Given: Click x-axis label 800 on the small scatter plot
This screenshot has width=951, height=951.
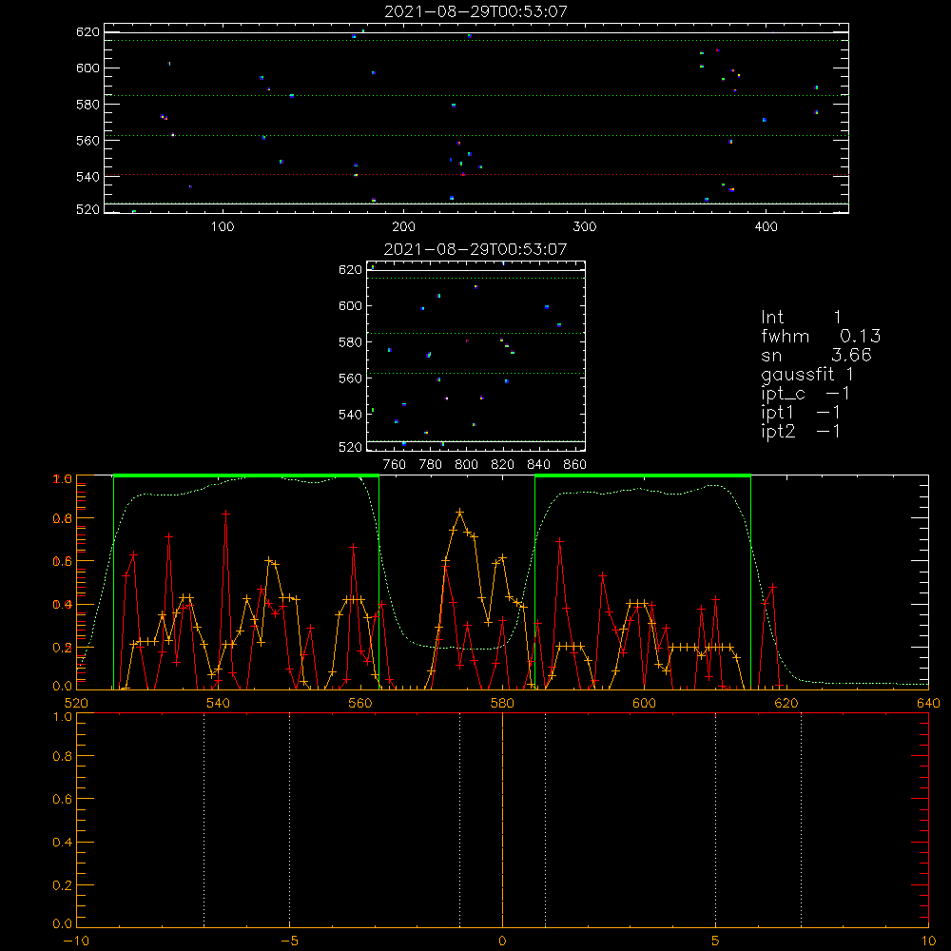Looking at the screenshot, I should [466, 465].
